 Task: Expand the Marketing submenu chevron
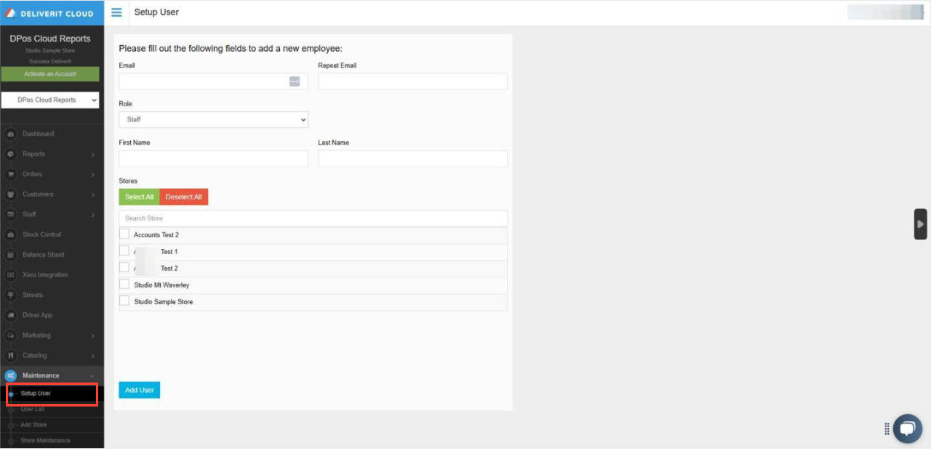click(x=93, y=335)
